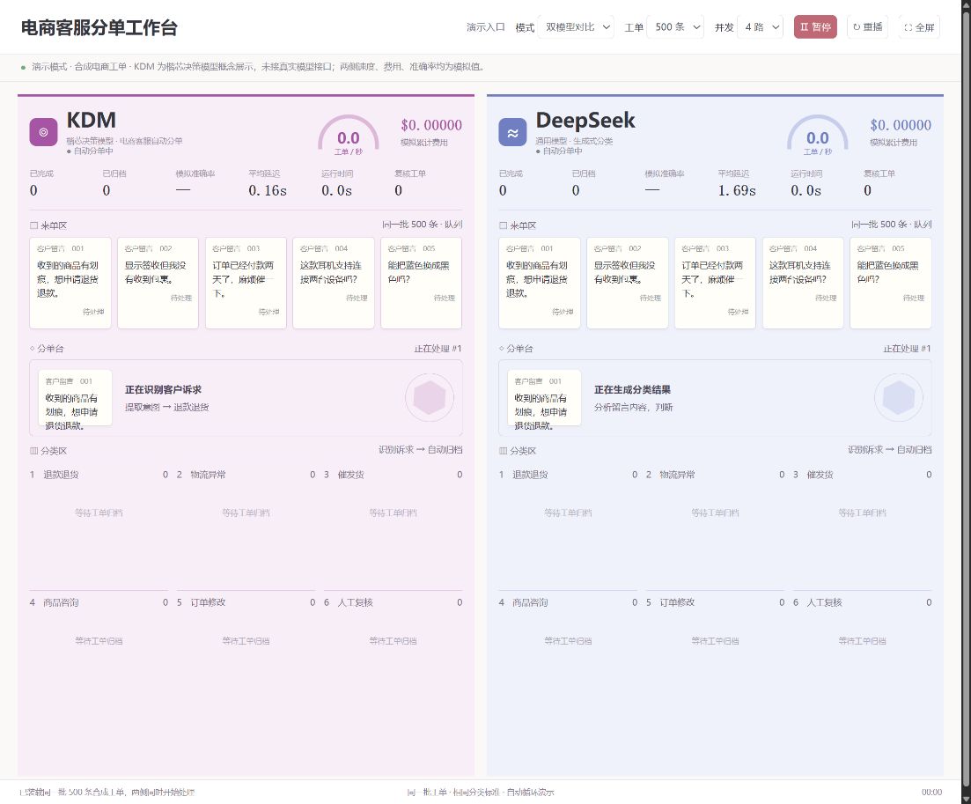The height and width of the screenshot is (804, 971).
Task: Click the DeepSeek throughput gauge showing 0.0
Action: tap(818, 136)
